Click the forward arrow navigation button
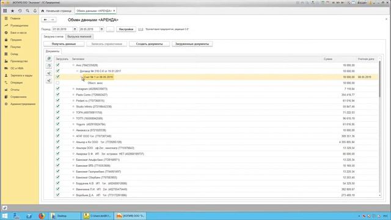The height and width of the screenshot is (220, 391). (x=53, y=20)
